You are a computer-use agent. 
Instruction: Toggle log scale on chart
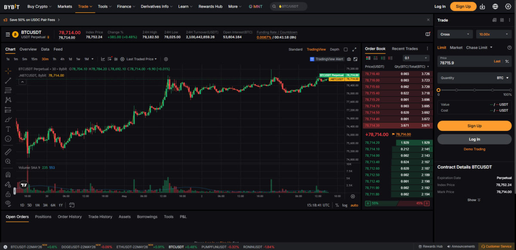pos(345,205)
